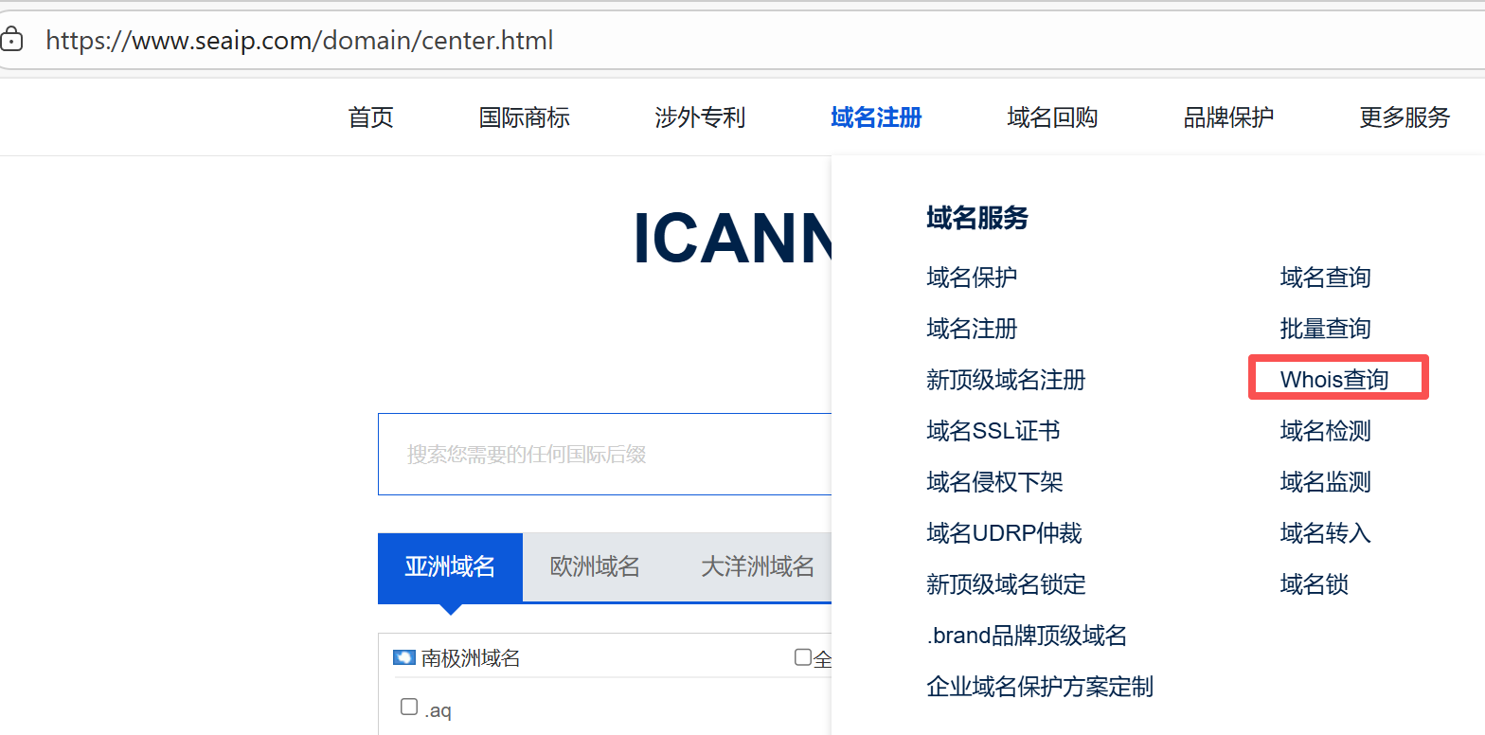Switch to the 欧洲域名 tab
1485x735 pixels.
click(595, 566)
